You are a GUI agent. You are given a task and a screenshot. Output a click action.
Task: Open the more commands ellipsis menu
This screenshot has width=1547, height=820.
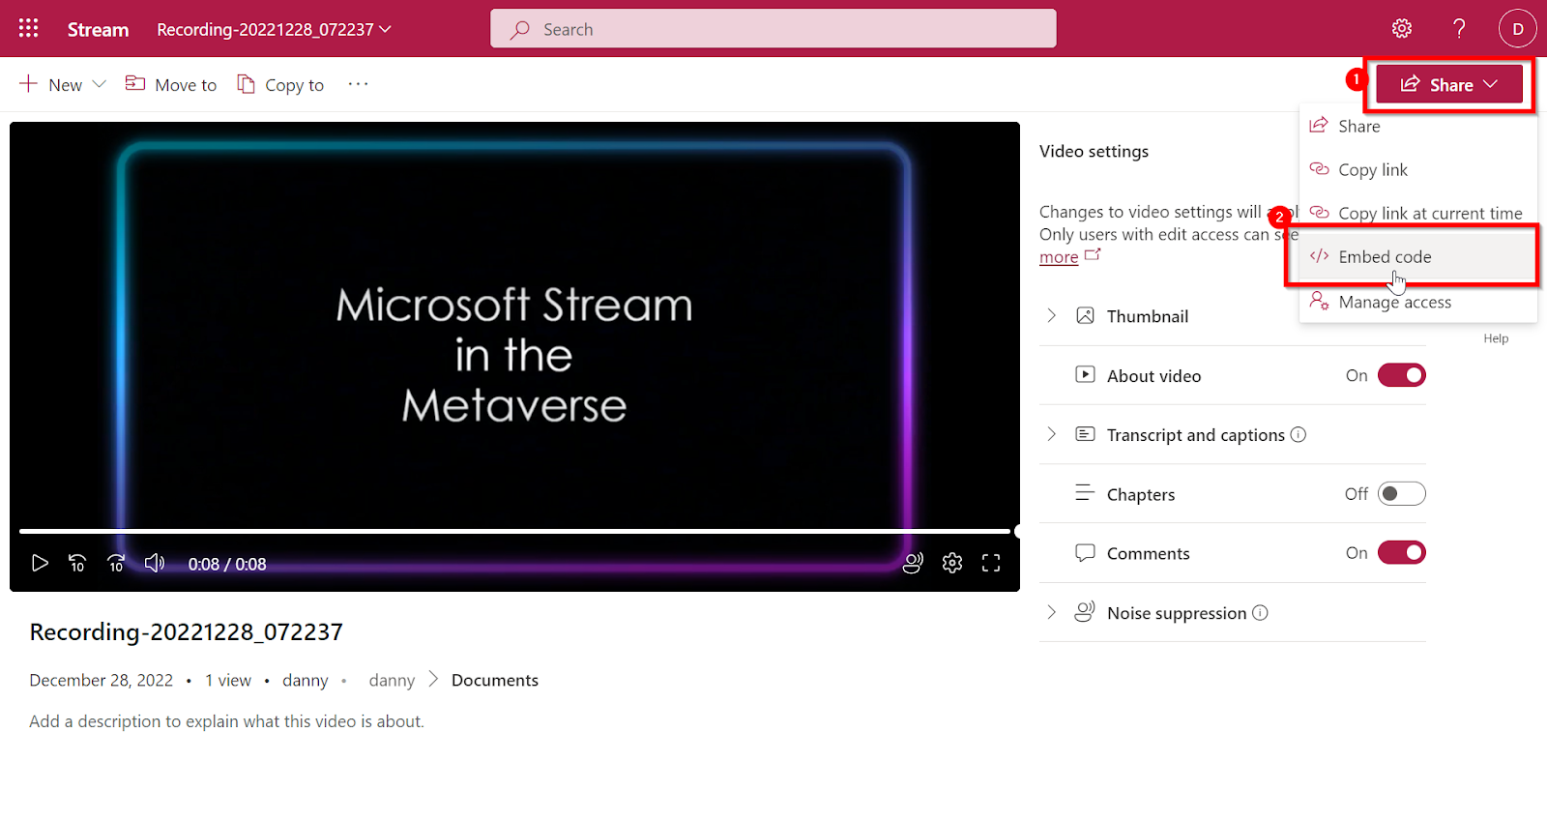point(358,84)
